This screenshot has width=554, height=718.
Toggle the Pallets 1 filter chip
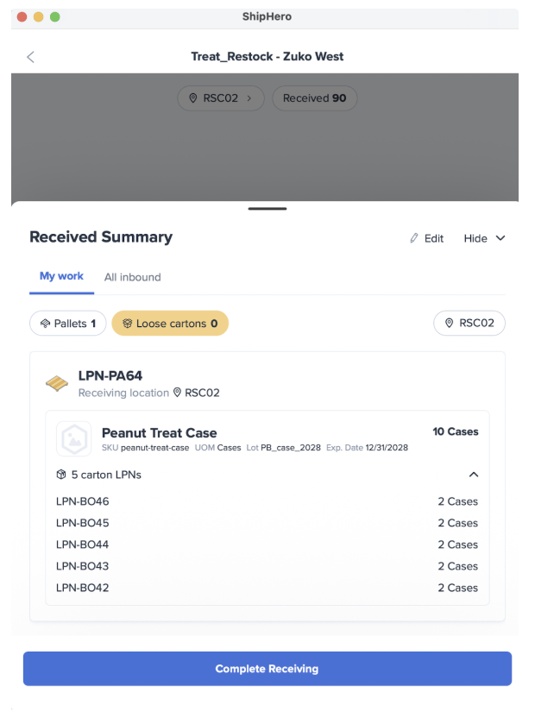click(68, 324)
